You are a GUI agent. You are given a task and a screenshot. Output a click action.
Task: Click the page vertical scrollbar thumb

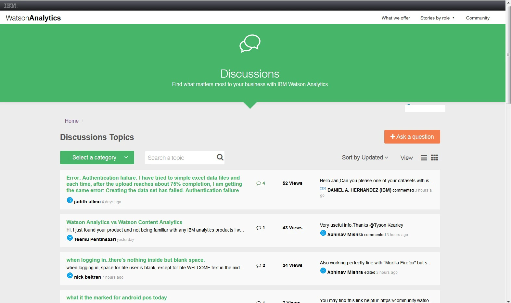coord(508,55)
